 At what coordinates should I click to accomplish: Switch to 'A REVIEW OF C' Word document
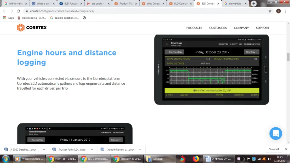219,159
